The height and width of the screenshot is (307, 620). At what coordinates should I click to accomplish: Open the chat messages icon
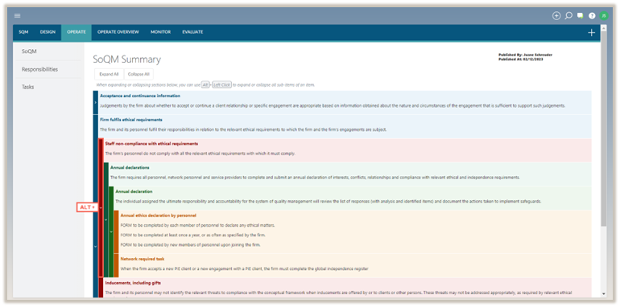(x=580, y=16)
